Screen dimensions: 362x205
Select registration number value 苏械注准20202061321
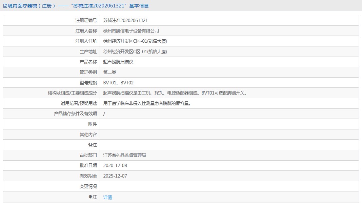[x=125, y=20]
